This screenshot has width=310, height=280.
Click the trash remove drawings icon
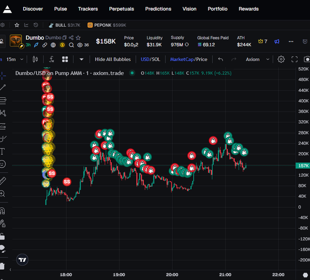[2, 266]
